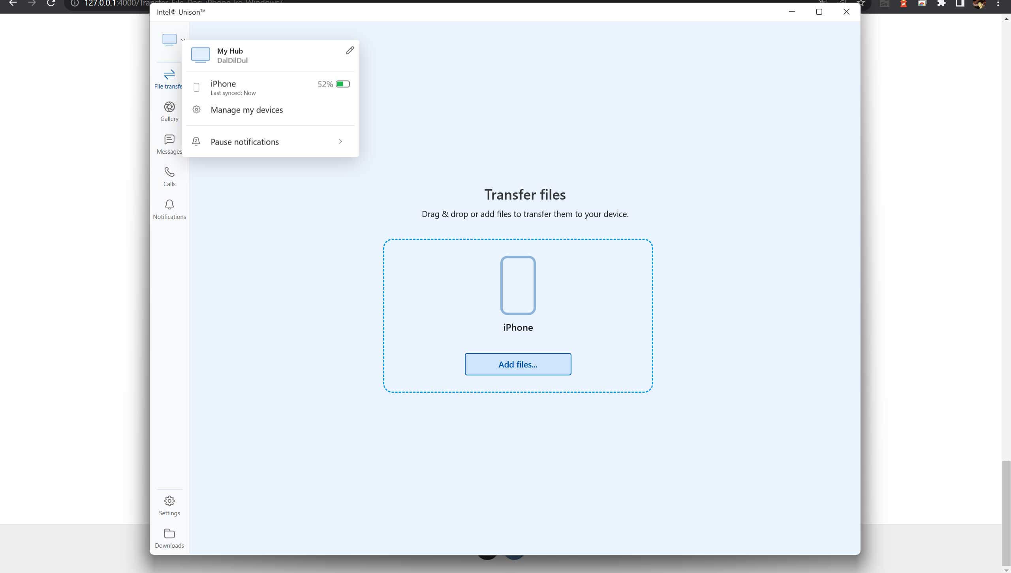This screenshot has height=573, width=1011.
Task: Click DalDilDul account label
Action: [x=232, y=60]
